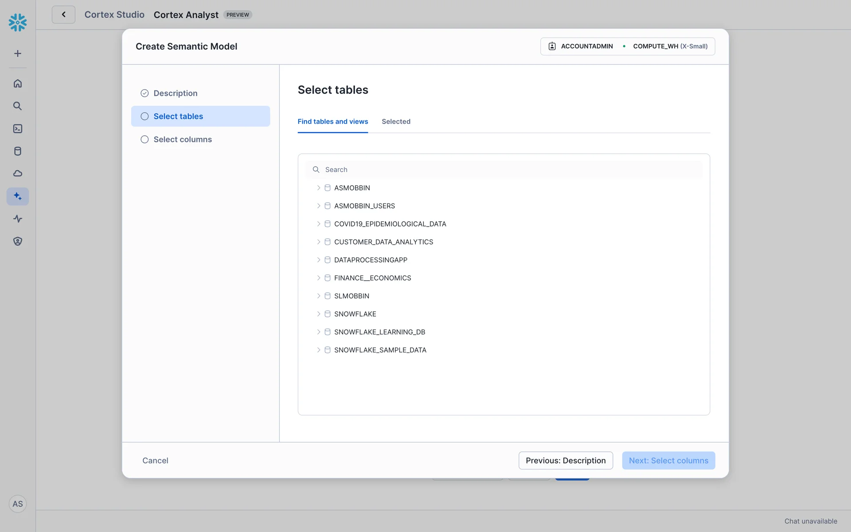Expand the FINANCE__ECONOMICS database chevron
851x532 pixels.
[x=318, y=278]
